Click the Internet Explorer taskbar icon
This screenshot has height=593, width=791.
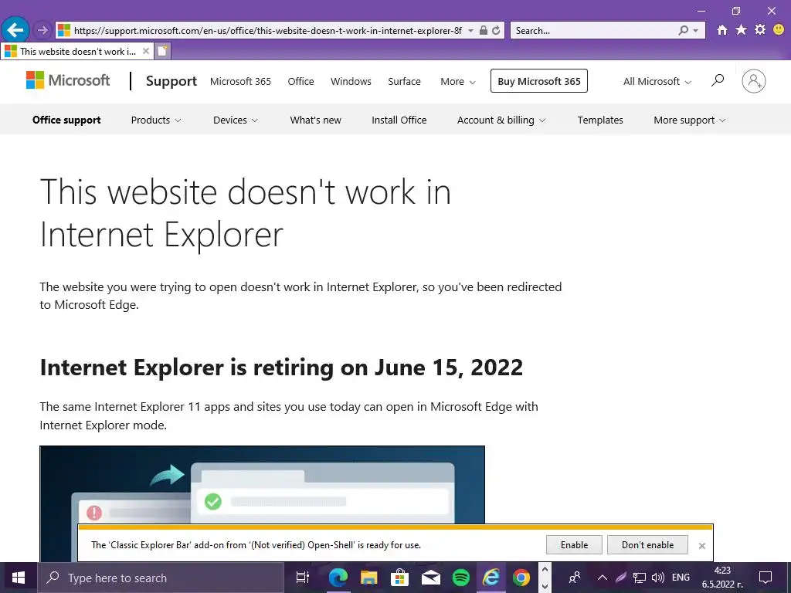coord(491,578)
